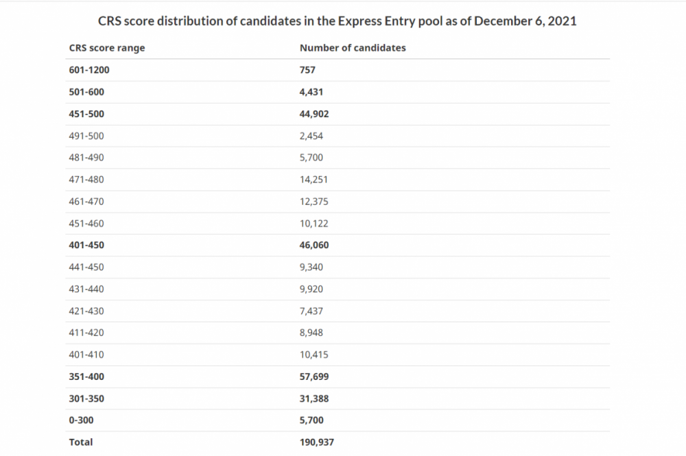Viewport: 686px width, 456px height.
Task: Click the 44,902 candidates count
Action: click(314, 114)
